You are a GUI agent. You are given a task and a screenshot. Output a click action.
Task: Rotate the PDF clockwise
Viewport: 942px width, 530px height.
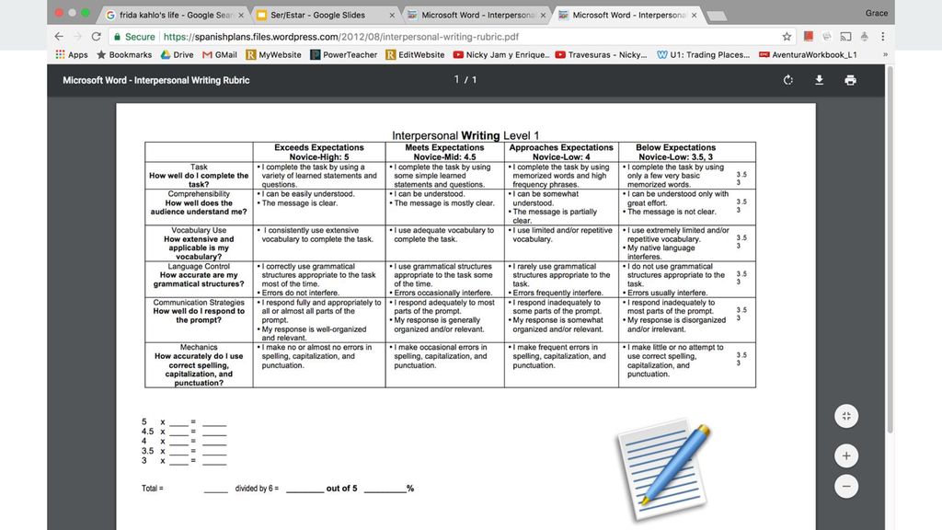(x=788, y=80)
